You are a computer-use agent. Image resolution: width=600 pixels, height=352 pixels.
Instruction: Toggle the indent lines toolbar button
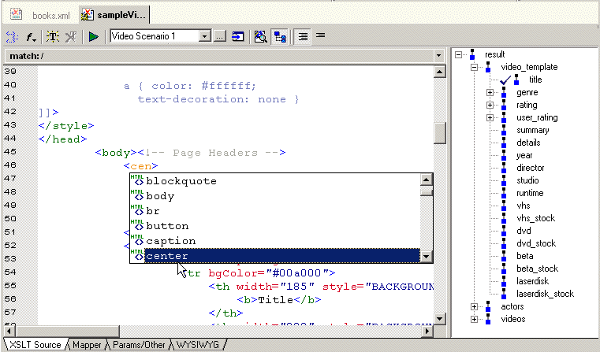coord(304,36)
